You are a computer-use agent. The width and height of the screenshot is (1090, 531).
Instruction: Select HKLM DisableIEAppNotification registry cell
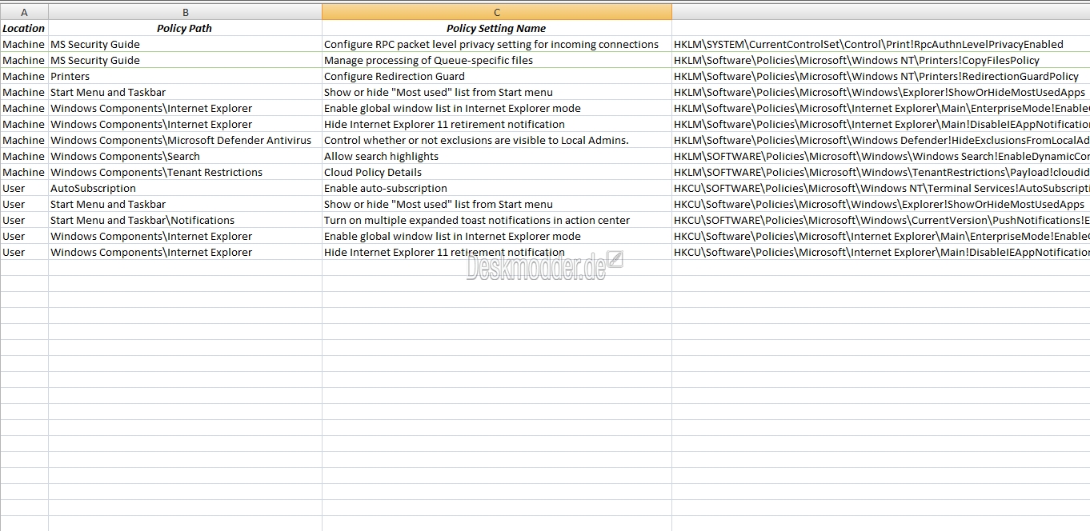[x=881, y=124]
